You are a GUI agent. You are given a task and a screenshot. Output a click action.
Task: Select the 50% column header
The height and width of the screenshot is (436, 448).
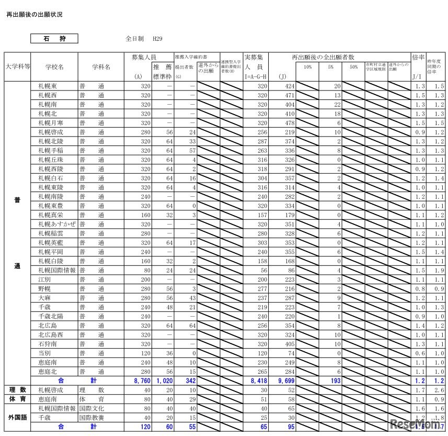coord(353,67)
